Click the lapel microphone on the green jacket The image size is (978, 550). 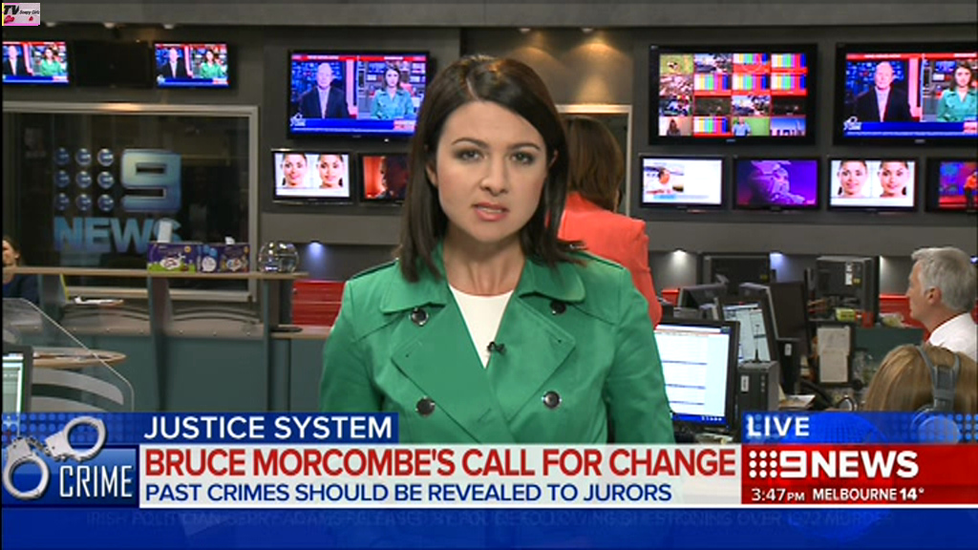[496, 348]
